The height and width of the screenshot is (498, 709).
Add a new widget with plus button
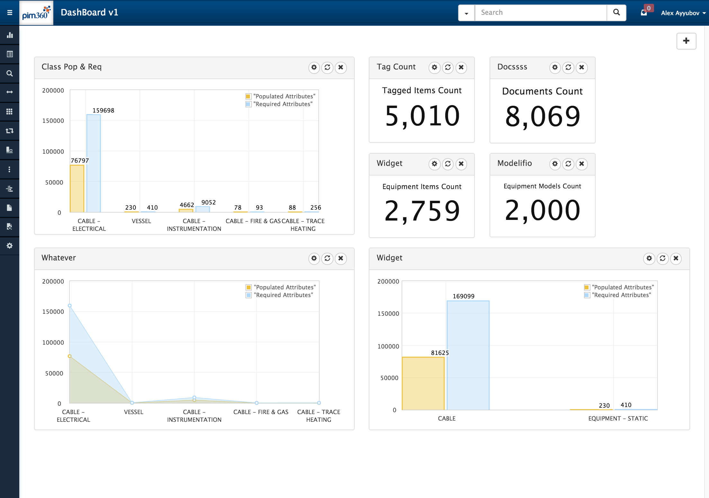[x=686, y=41]
